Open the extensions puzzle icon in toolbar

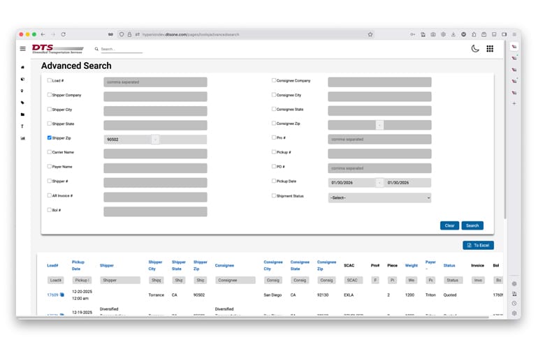[x=474, y=34]
